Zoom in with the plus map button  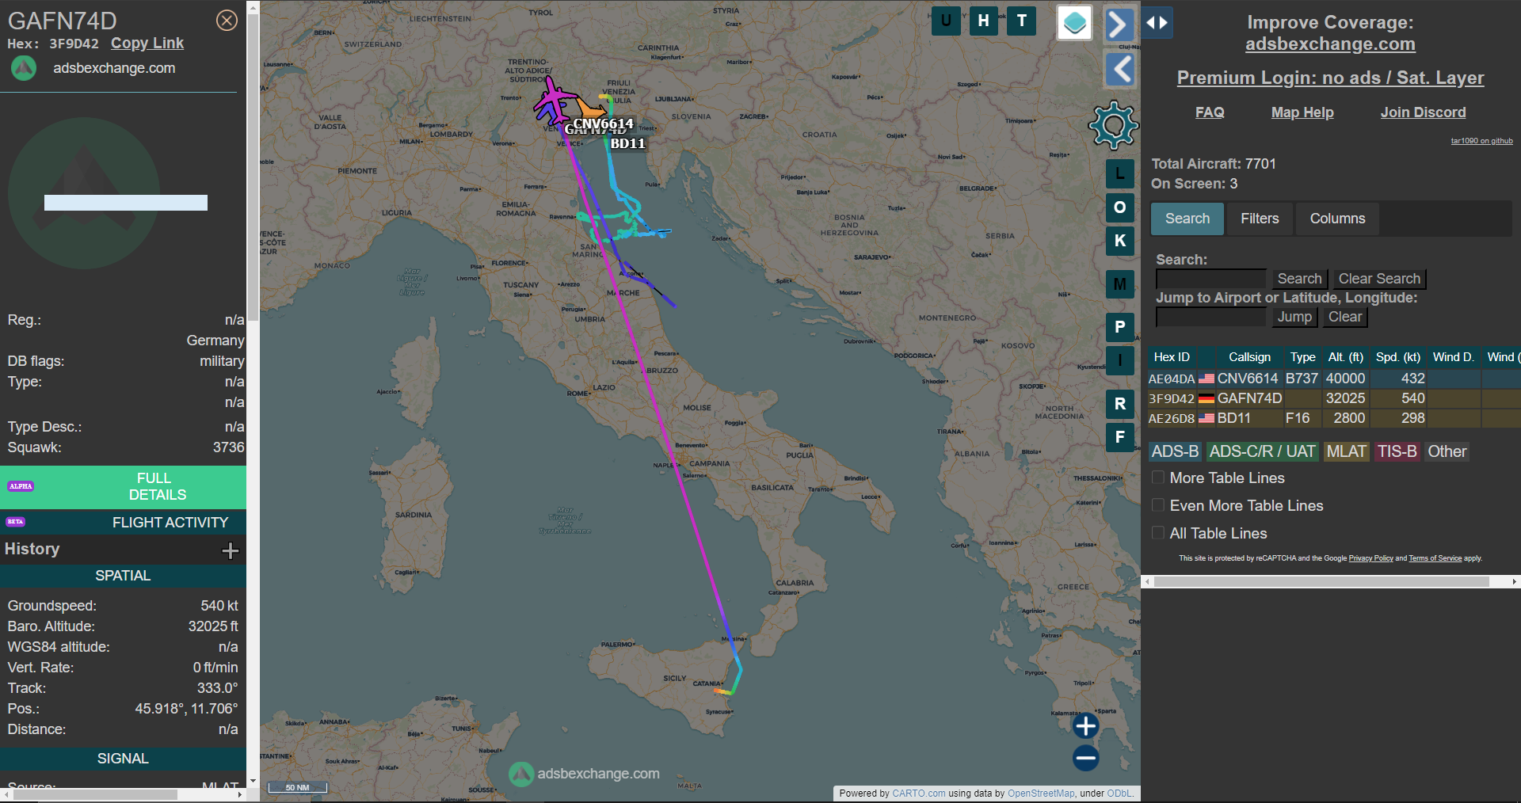click(1085, 725)
